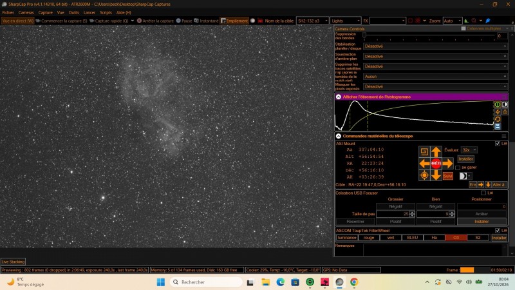Move the mount right with the right arrow
Screen dimensions: 515x290
point(447,163)
